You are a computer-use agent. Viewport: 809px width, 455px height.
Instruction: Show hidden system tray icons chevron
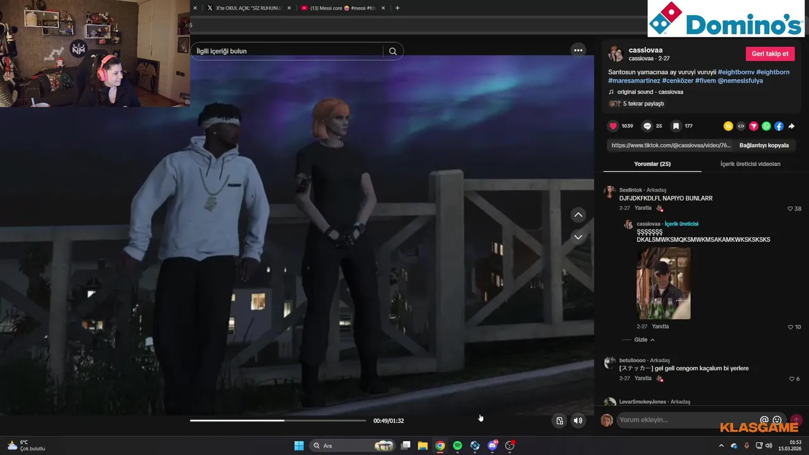point(721,446)
